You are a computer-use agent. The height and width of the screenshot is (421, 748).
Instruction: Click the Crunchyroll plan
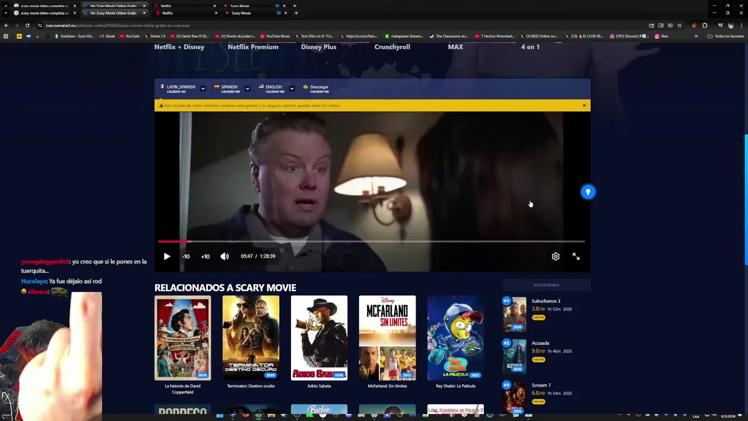(392, 47)
